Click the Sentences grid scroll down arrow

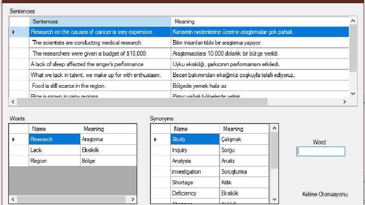pos(353,94)
